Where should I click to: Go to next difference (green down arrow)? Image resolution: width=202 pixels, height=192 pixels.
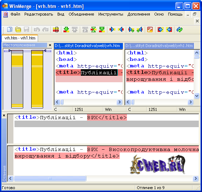pos(66,29)
